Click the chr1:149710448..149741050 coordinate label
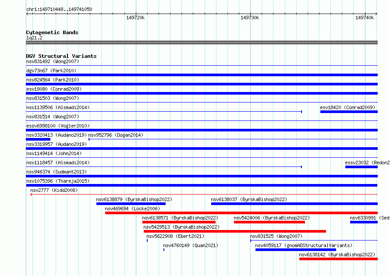This screenshot has height=276, width=390. click(59, 9)
